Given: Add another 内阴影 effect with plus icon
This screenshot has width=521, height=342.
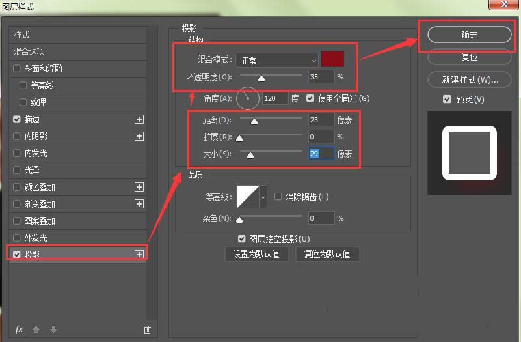Looking at the screenshot, I should 139,136.
